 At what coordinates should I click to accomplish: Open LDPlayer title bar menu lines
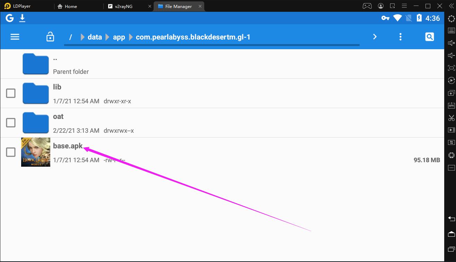tap(404, 6)
